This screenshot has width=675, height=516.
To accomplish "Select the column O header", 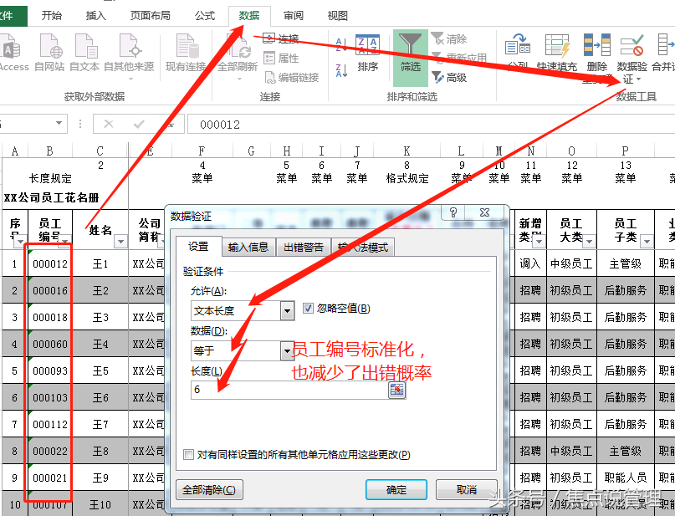I will click(571, 151).
